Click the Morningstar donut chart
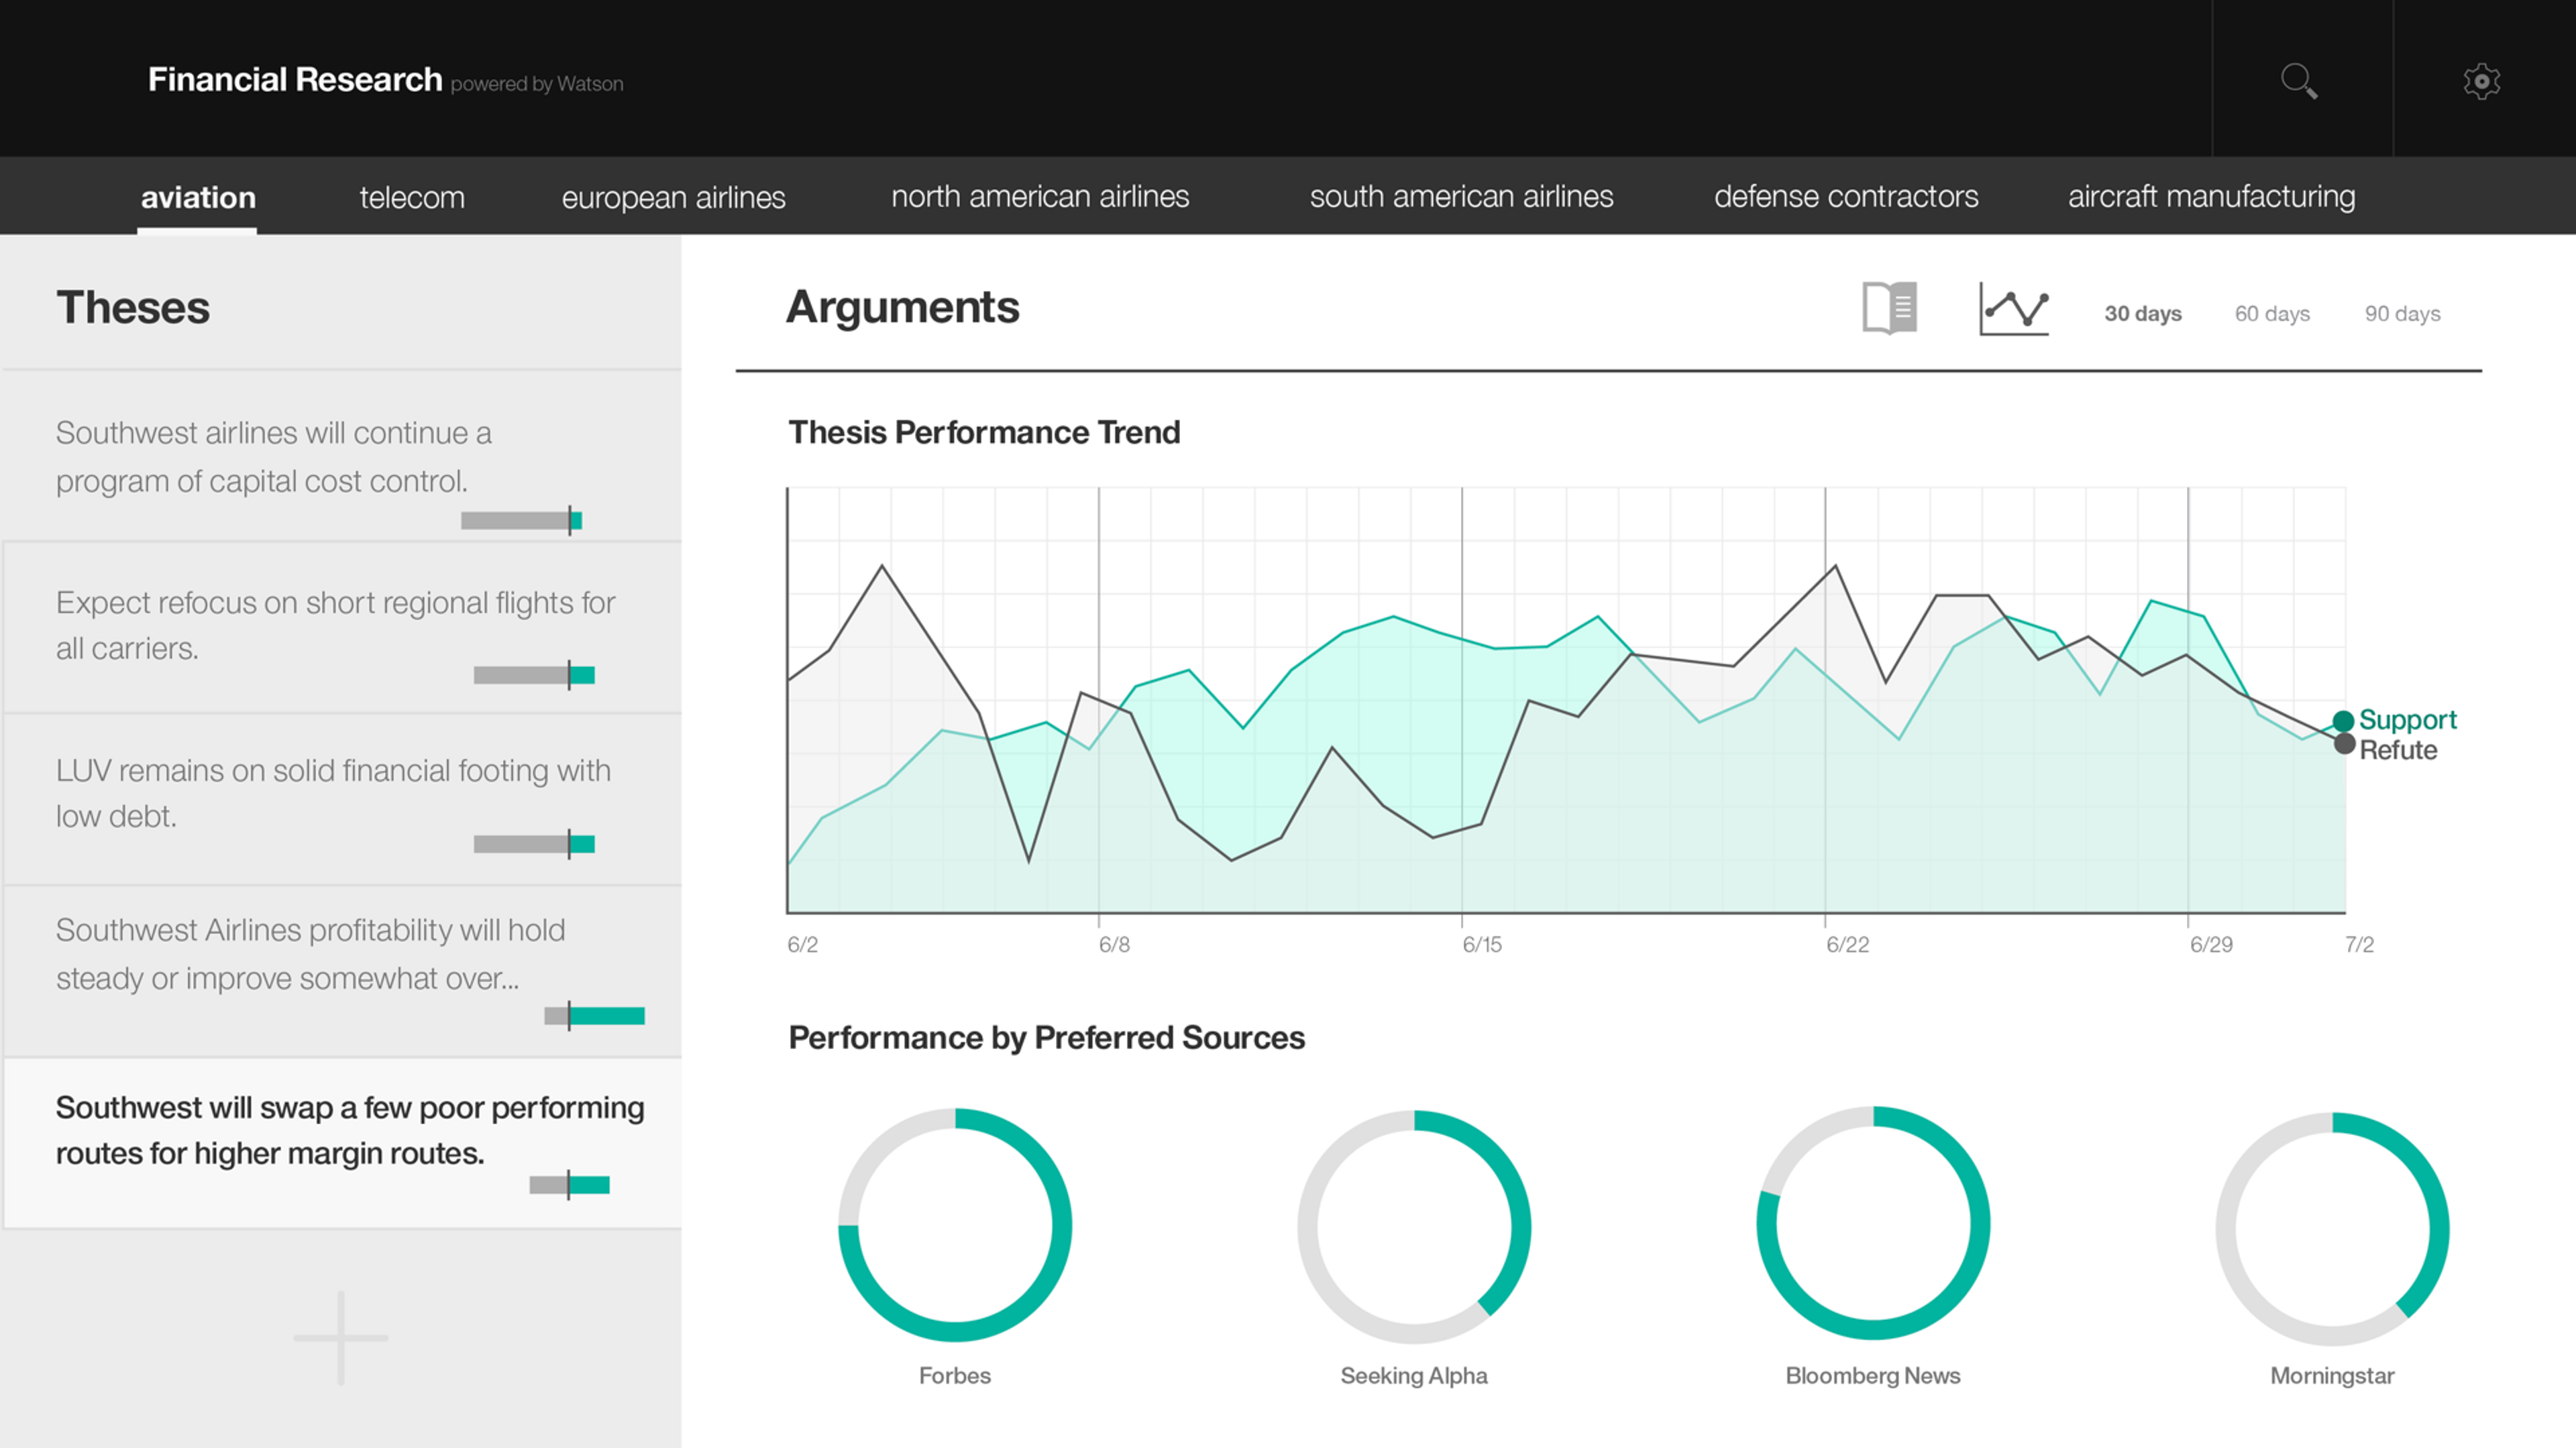2576x1448 pixels. 2332,1228
